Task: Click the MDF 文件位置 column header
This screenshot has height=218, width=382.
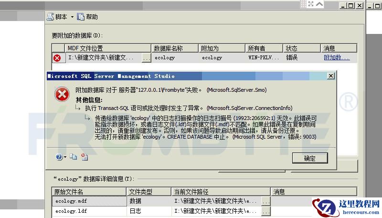Action: click(x=108, y=48)
